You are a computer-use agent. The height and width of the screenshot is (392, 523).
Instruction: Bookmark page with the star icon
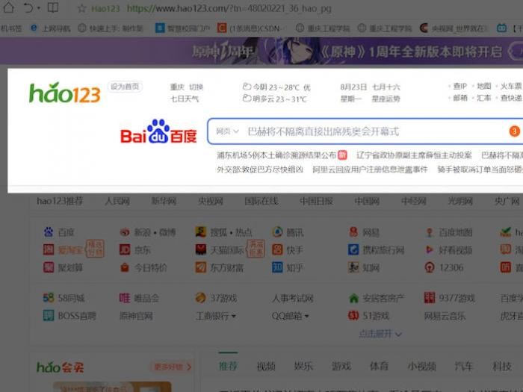click(81, 8)
